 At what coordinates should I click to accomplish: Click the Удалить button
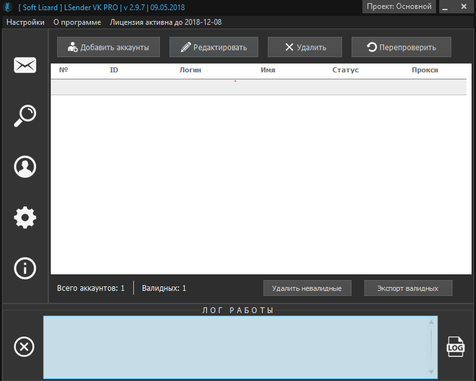pyautogui.click(x=305, y=47)
